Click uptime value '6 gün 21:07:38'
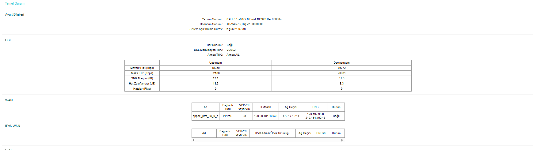This screenshot has height=150, width=533. pos(236,29)
